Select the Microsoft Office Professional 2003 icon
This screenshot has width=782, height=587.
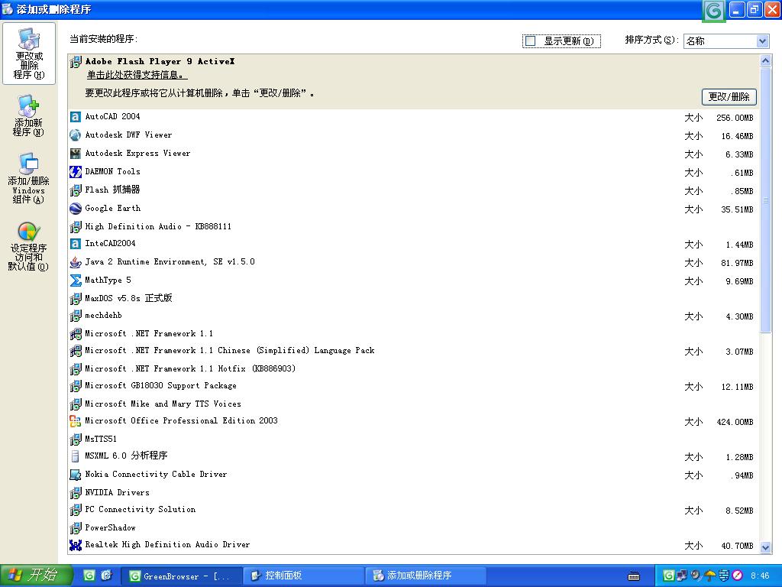pyautogui.click(x=76, y=421)
